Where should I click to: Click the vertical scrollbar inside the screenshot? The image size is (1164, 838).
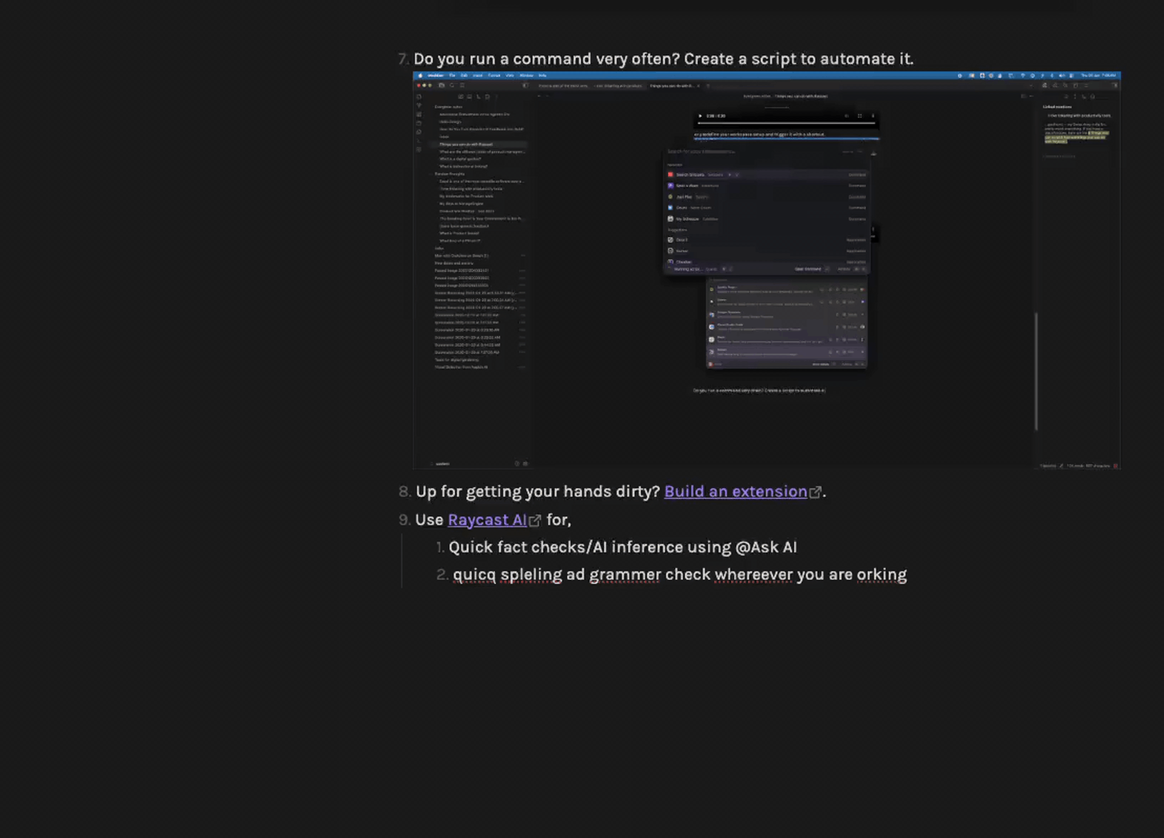tap(1036, 371)
